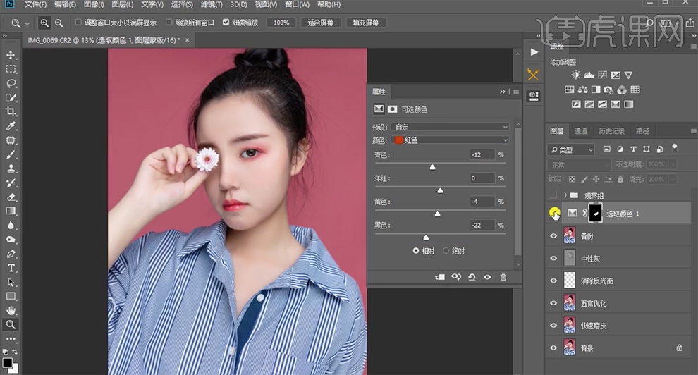
Task: Select the Eyedropper tool
Action: click(11, 126)
